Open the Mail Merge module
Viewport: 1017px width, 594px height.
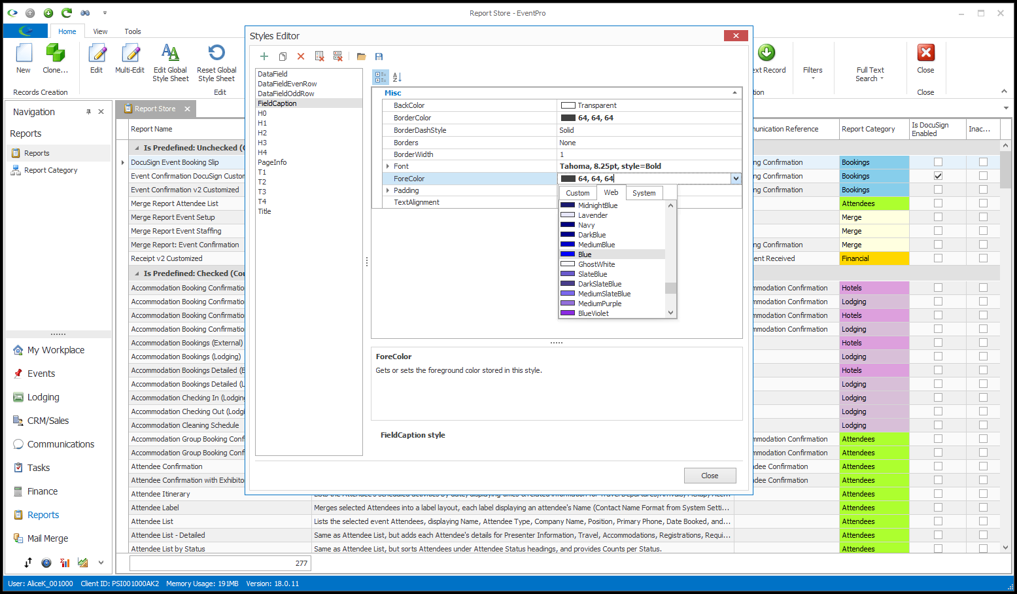[48, 538]
